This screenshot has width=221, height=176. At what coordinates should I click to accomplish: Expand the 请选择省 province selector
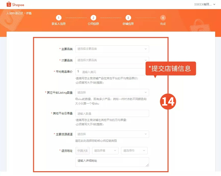(105, 150)
